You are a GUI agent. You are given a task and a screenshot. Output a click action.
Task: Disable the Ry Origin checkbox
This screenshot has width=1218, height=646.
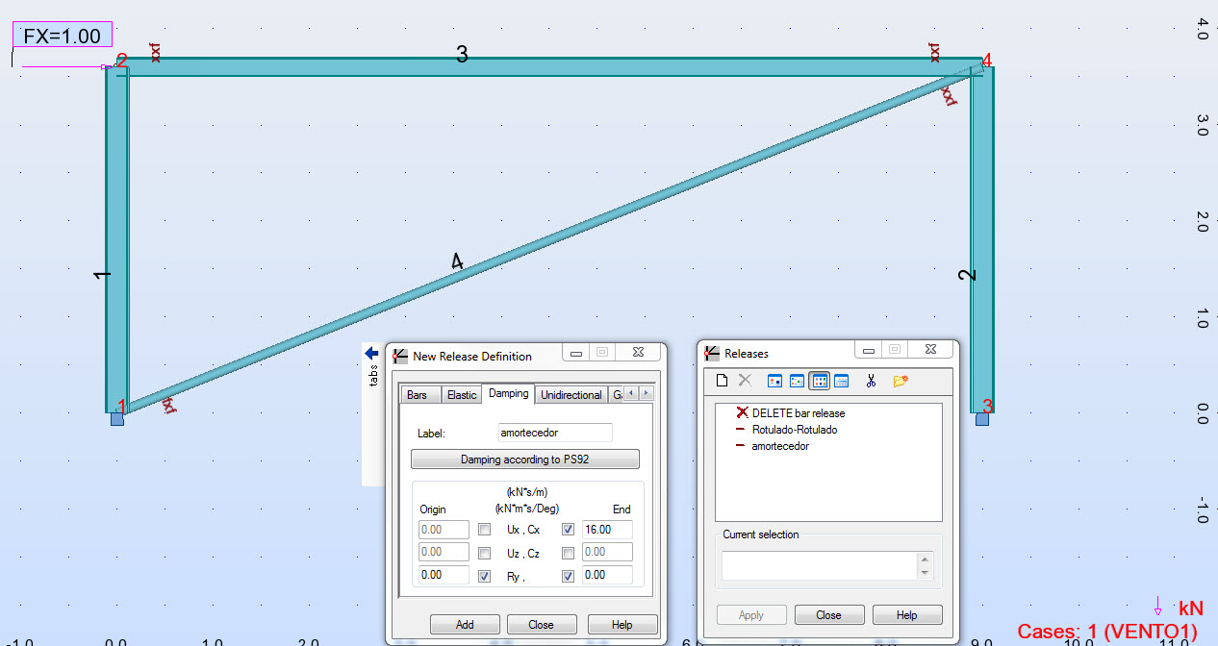pos(483,574)
